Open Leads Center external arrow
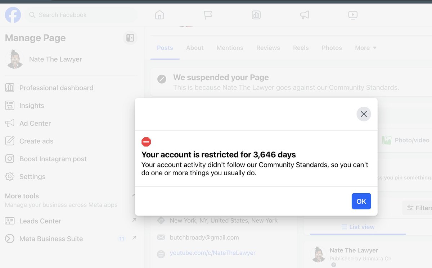432x268 pixels. [134, 220]
